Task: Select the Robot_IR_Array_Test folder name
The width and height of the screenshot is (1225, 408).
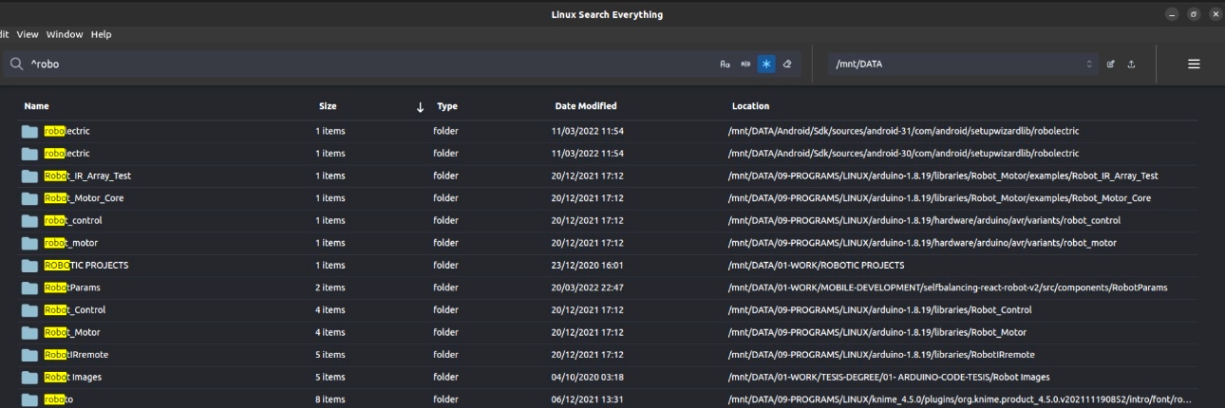Action: (87, 176)
